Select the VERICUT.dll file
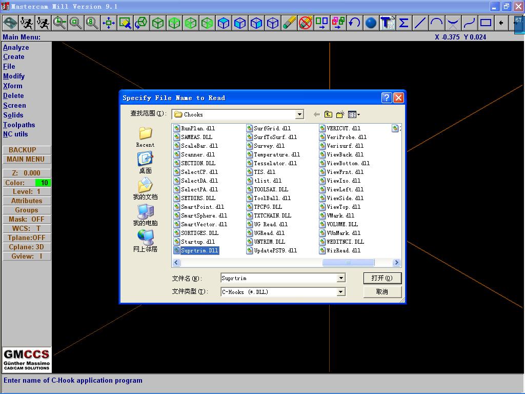Screen dimensions: 525x394 pyautogui.click(x=340, y=128)
